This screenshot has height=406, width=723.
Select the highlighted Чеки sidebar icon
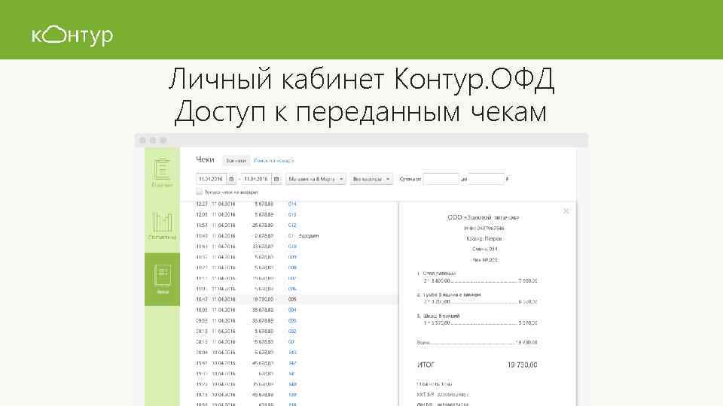coord(163,279)
